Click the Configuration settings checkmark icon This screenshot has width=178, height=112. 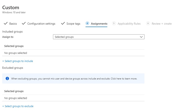(24, 24)
